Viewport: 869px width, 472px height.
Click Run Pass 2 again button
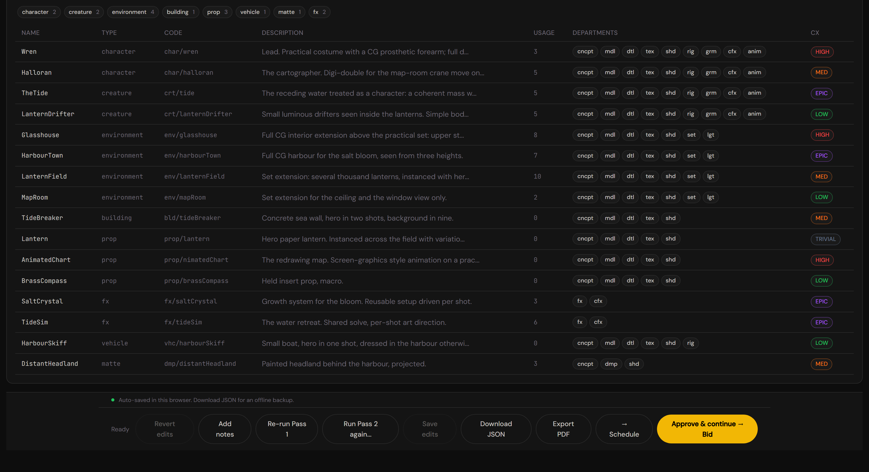(360, 429)
